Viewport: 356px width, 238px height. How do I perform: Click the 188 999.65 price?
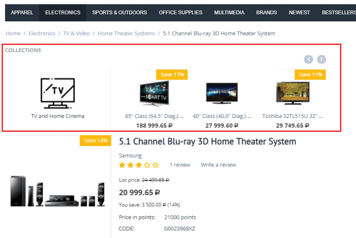pos(155,126)
